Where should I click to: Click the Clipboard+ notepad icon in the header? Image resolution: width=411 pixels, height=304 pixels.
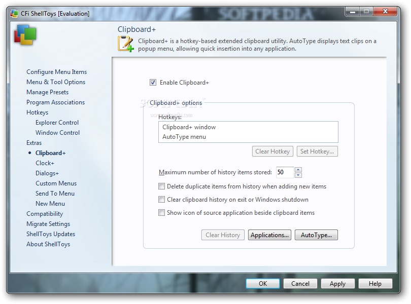coord(125,44)
